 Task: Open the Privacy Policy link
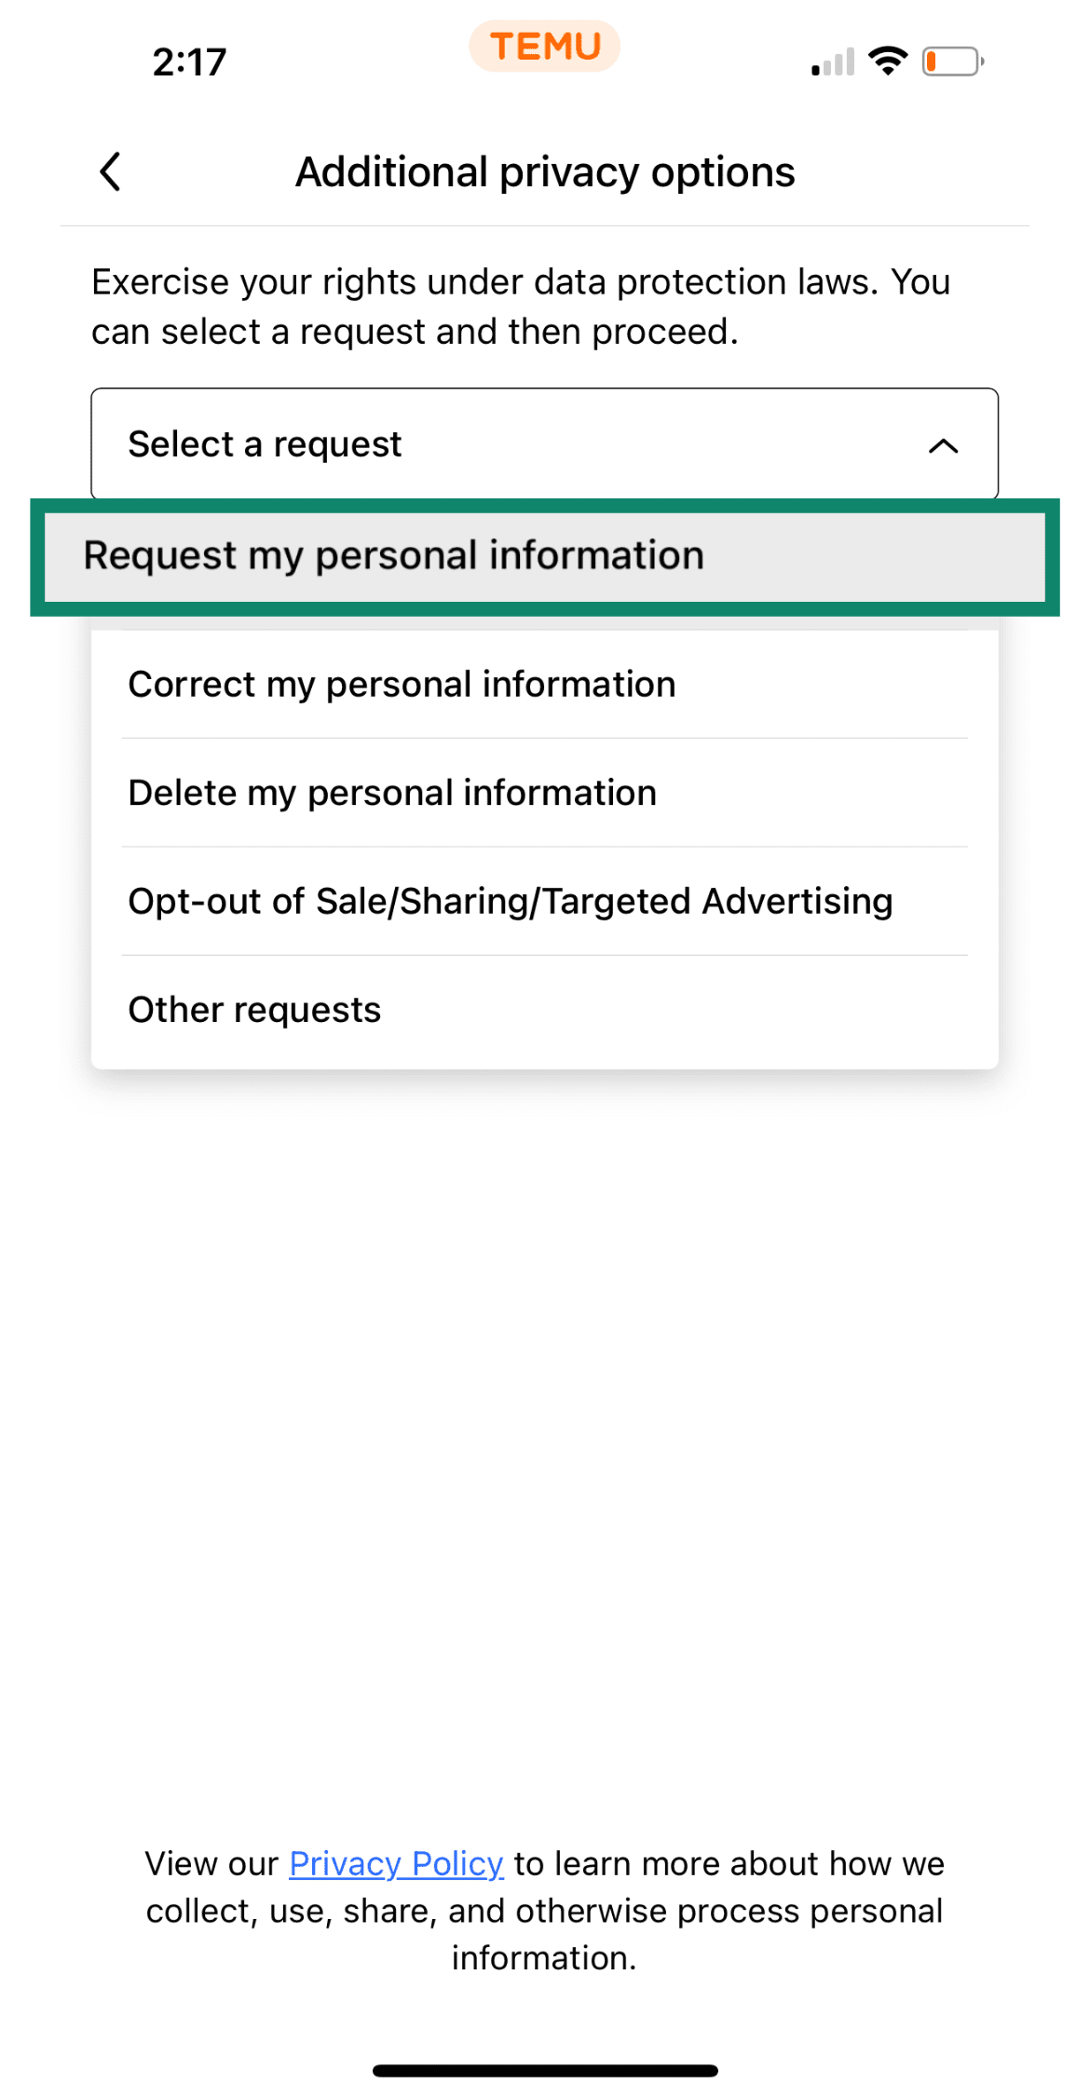[394, 1863]
